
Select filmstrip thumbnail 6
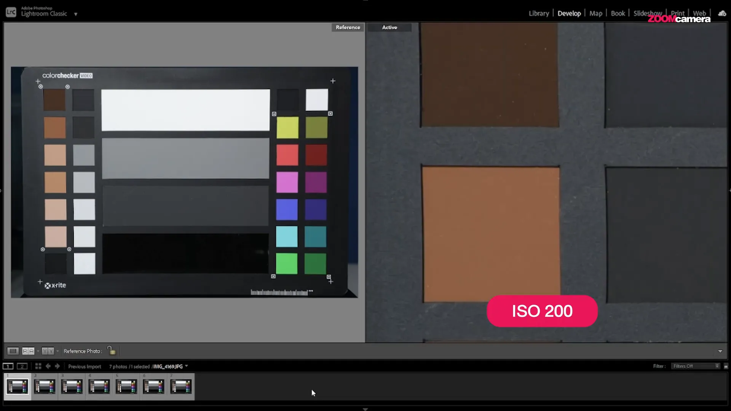click(x=153, y=386)
